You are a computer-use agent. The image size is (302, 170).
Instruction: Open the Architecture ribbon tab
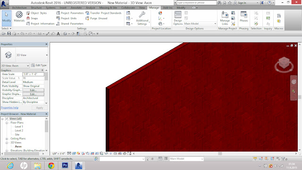(19, 8)
